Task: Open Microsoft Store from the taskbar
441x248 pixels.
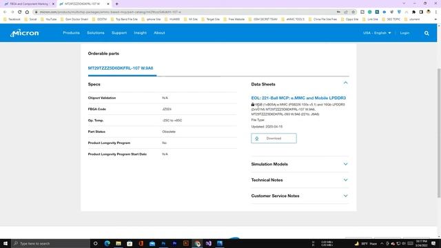Action: click(x=130, y=243)
